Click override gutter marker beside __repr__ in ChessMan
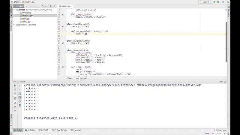 click(63, 15)
